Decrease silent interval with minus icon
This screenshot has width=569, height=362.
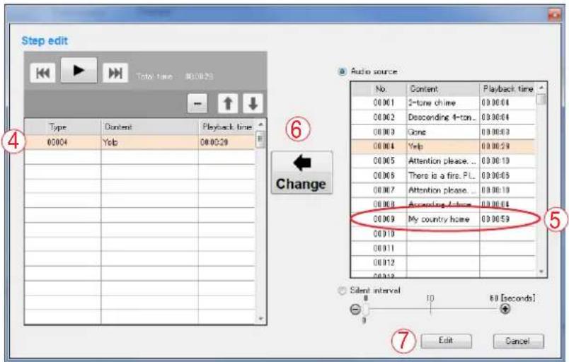coord(355,309)
